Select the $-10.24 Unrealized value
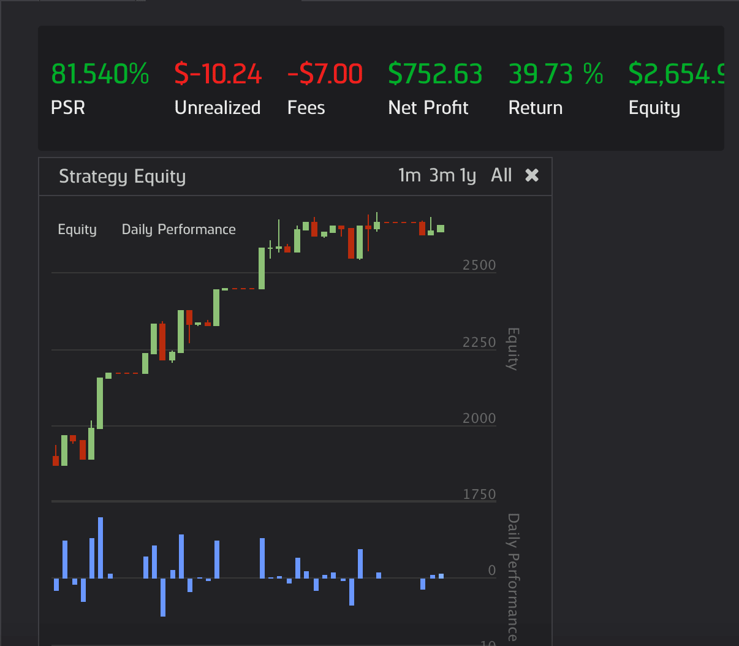 [218, 74]
